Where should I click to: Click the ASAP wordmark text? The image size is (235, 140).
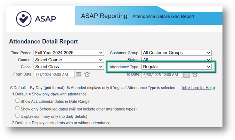point(46,19)
